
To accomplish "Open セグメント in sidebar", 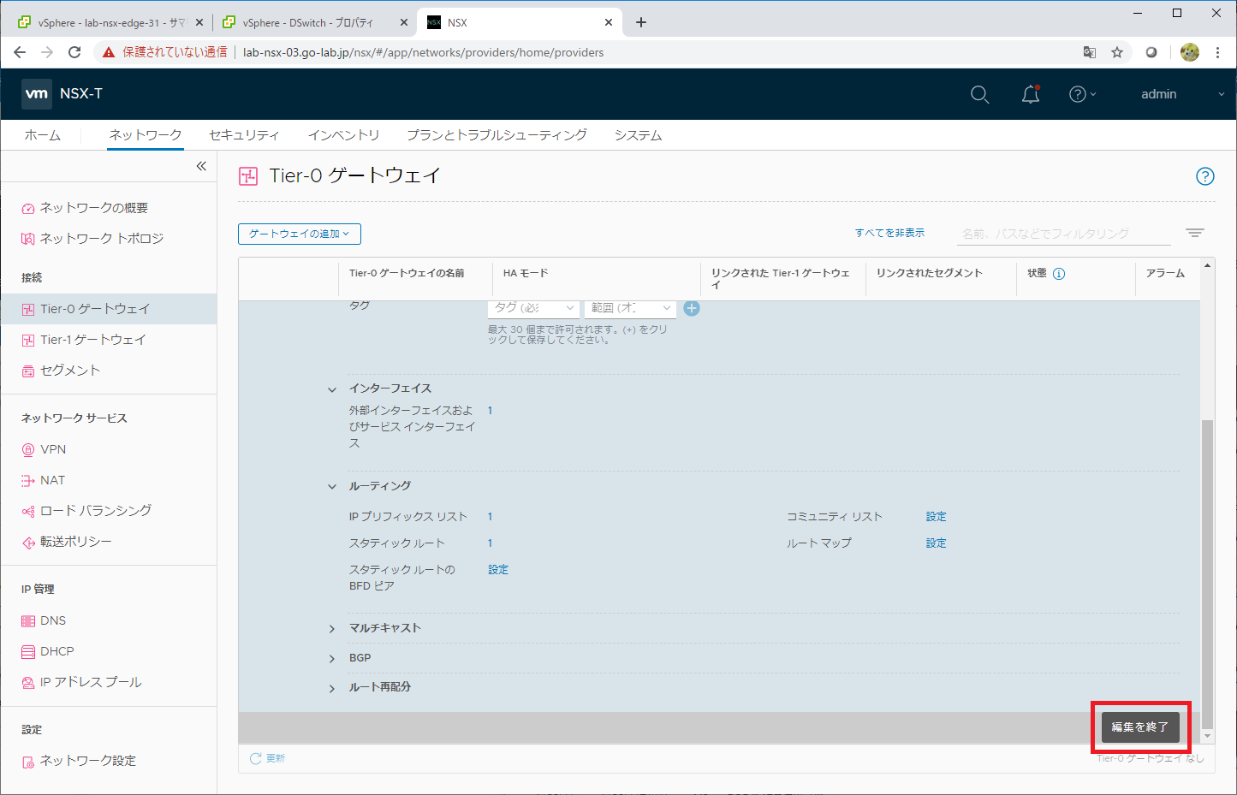I will 61,371.
